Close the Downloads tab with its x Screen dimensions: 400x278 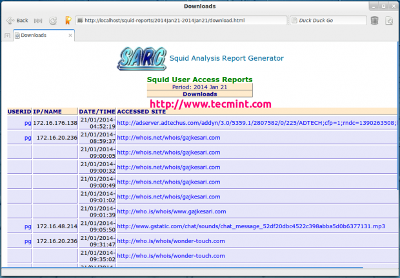point(70,36)
